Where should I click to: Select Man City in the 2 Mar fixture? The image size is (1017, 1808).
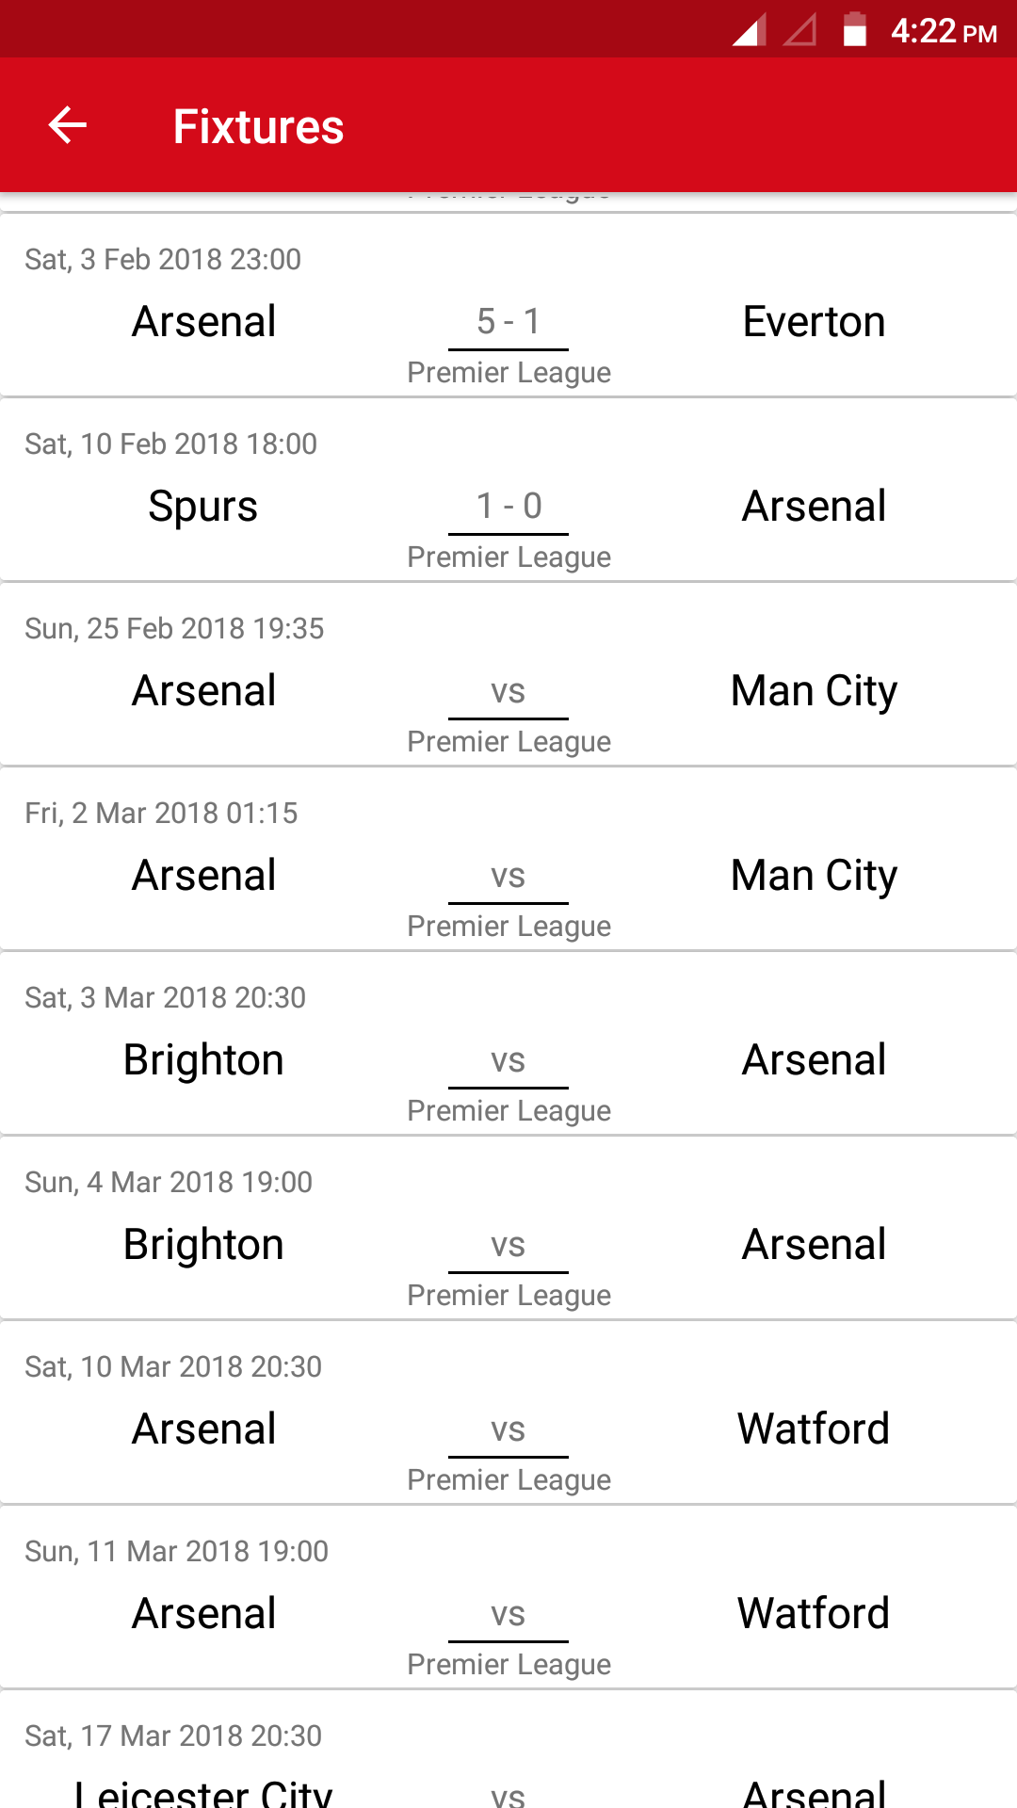point(814,876)
